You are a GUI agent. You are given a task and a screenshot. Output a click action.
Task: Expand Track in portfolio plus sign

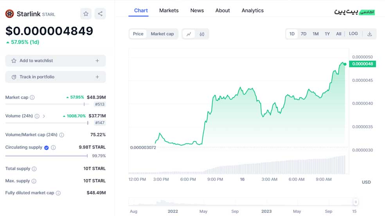pos(97,77)
